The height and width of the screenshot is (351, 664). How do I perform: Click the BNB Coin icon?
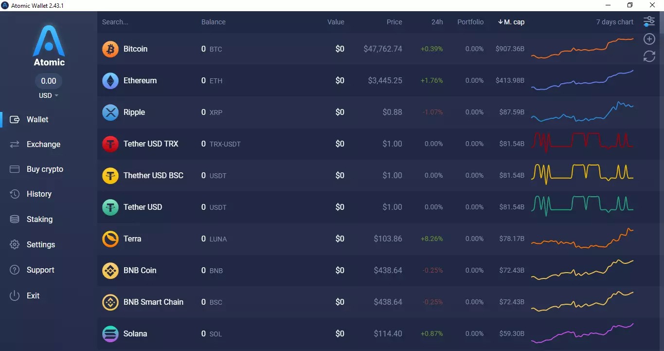tap(110, 271)
